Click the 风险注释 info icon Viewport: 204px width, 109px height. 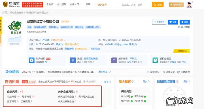[84, 82]
